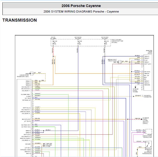Image resolution: width=158 pixels, height=157 pixels.
Task: Click "KEY LOCK" on the selector lever switch
Action: pos(147,72)
